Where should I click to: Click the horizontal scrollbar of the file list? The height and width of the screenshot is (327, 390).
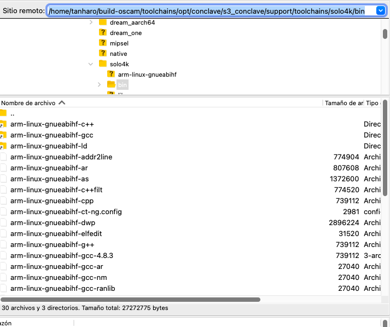pos(130,300)
